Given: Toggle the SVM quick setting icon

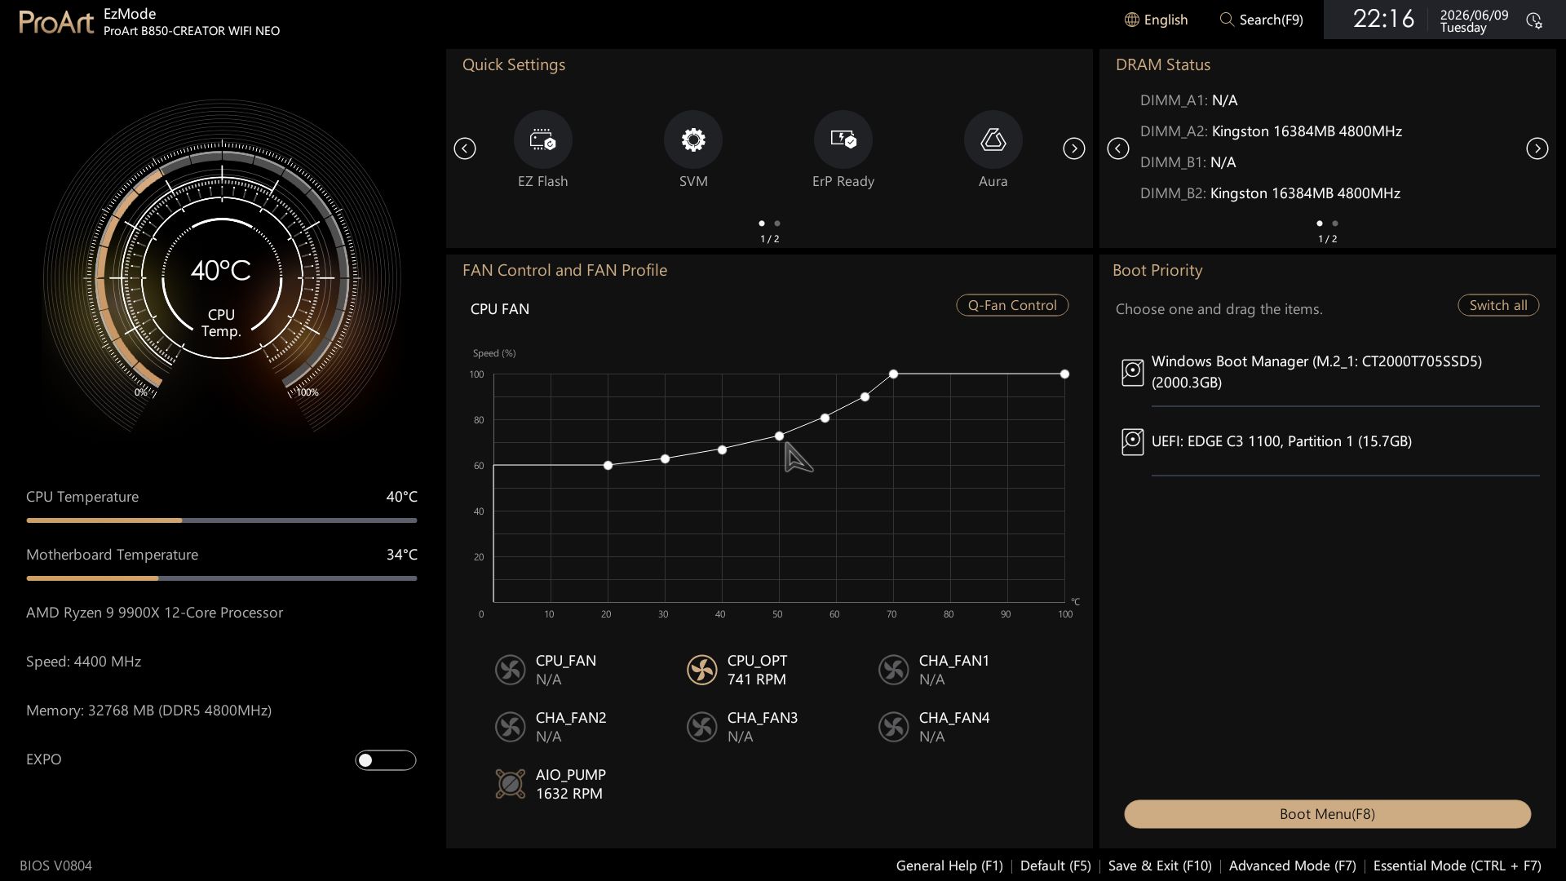Looking at the screenshot, I should tap(692, 139).
